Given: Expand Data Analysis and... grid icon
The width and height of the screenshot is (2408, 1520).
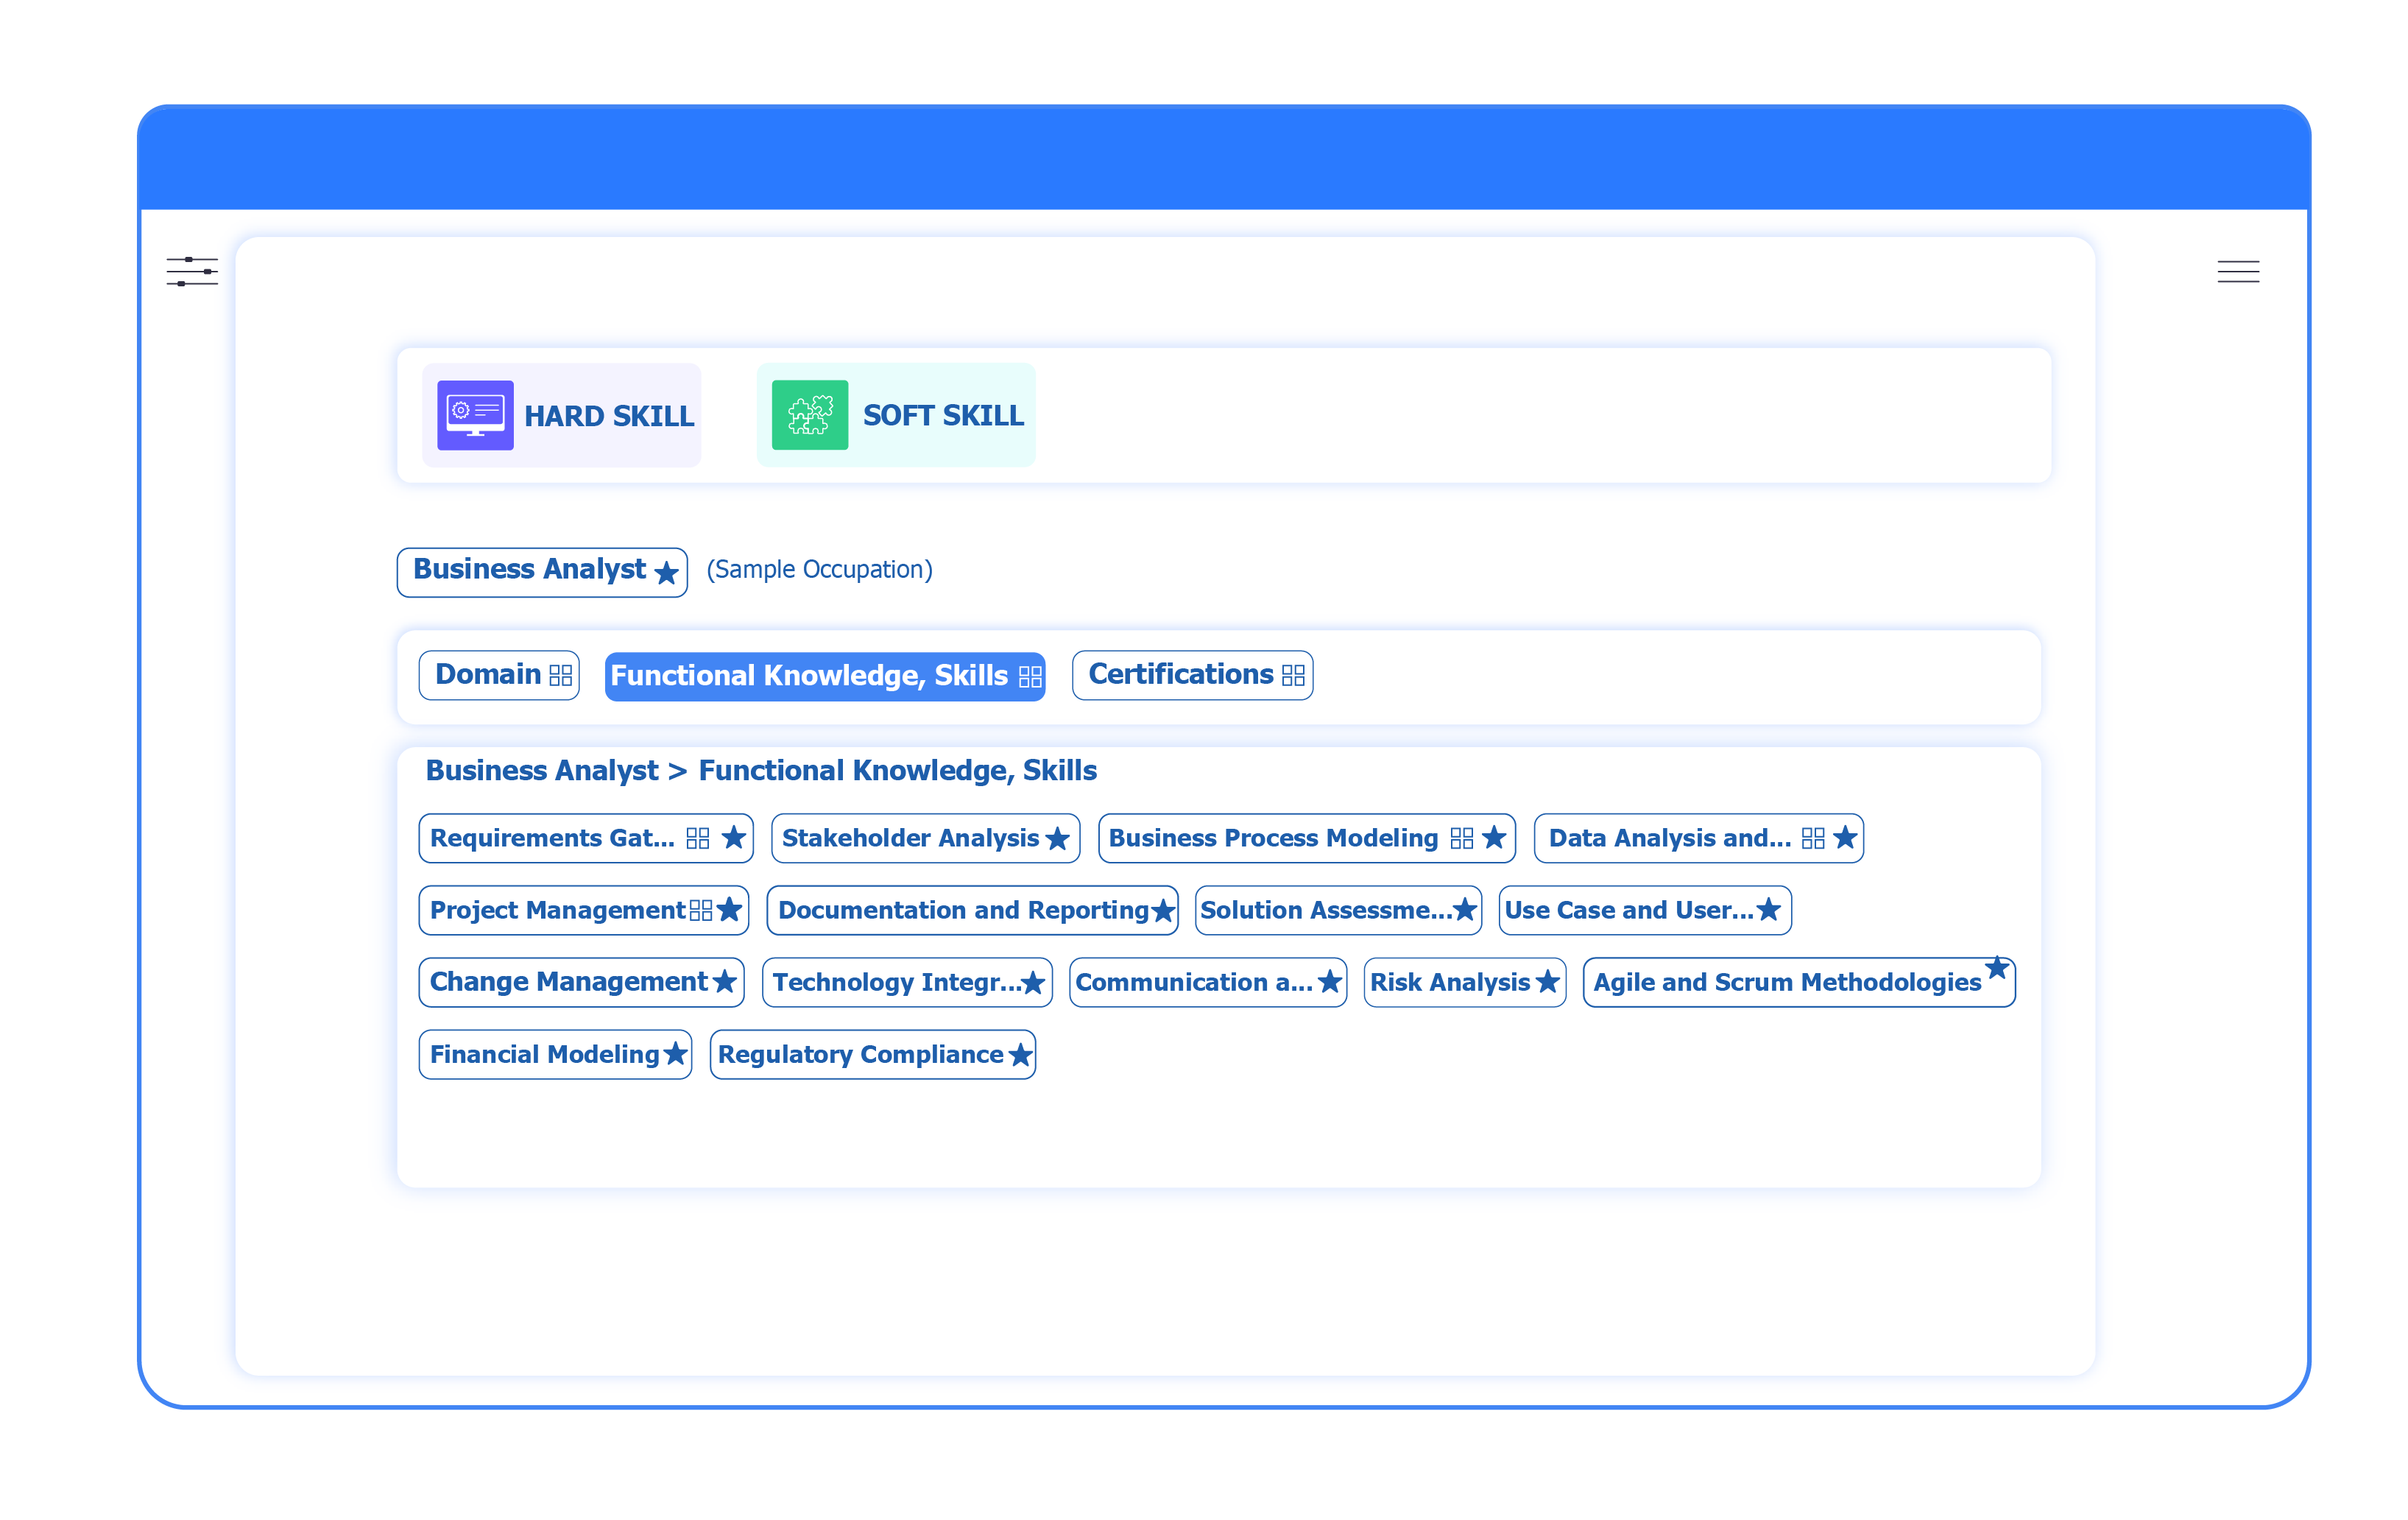Looking at the screenshot, I should 1812,838.
